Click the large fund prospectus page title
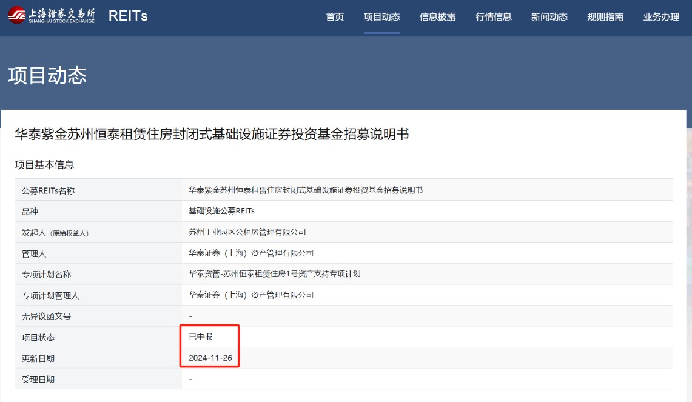This screenshot has width=692, height=402. [x=212, y=134]
